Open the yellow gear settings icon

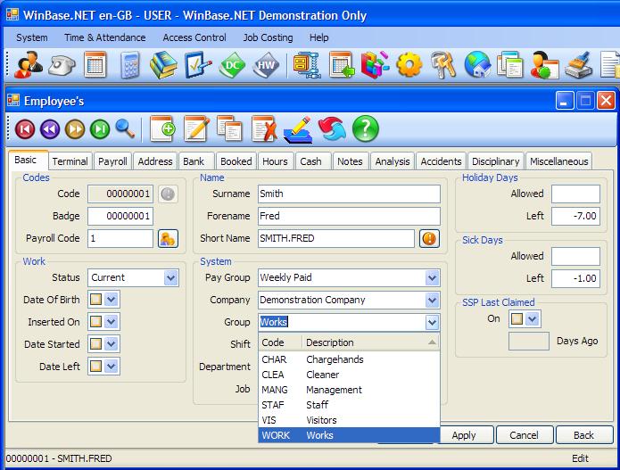409,65
